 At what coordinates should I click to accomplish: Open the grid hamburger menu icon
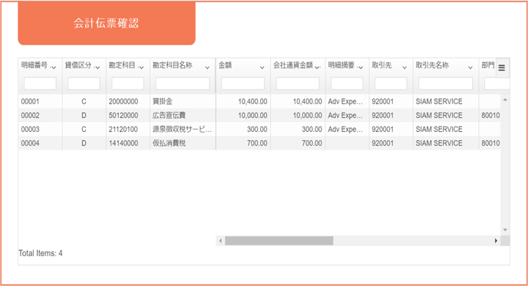click(x=502, y=68)
